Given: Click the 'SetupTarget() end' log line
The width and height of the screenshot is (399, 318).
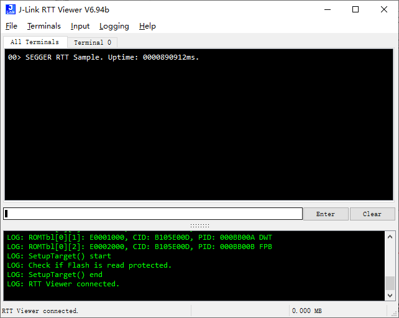Looking at the screenshot, I should pos(55,275).
